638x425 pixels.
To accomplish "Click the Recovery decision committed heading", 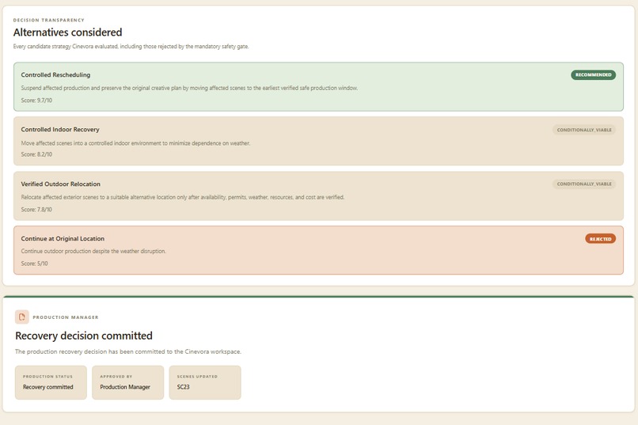I will pos(84,336).
